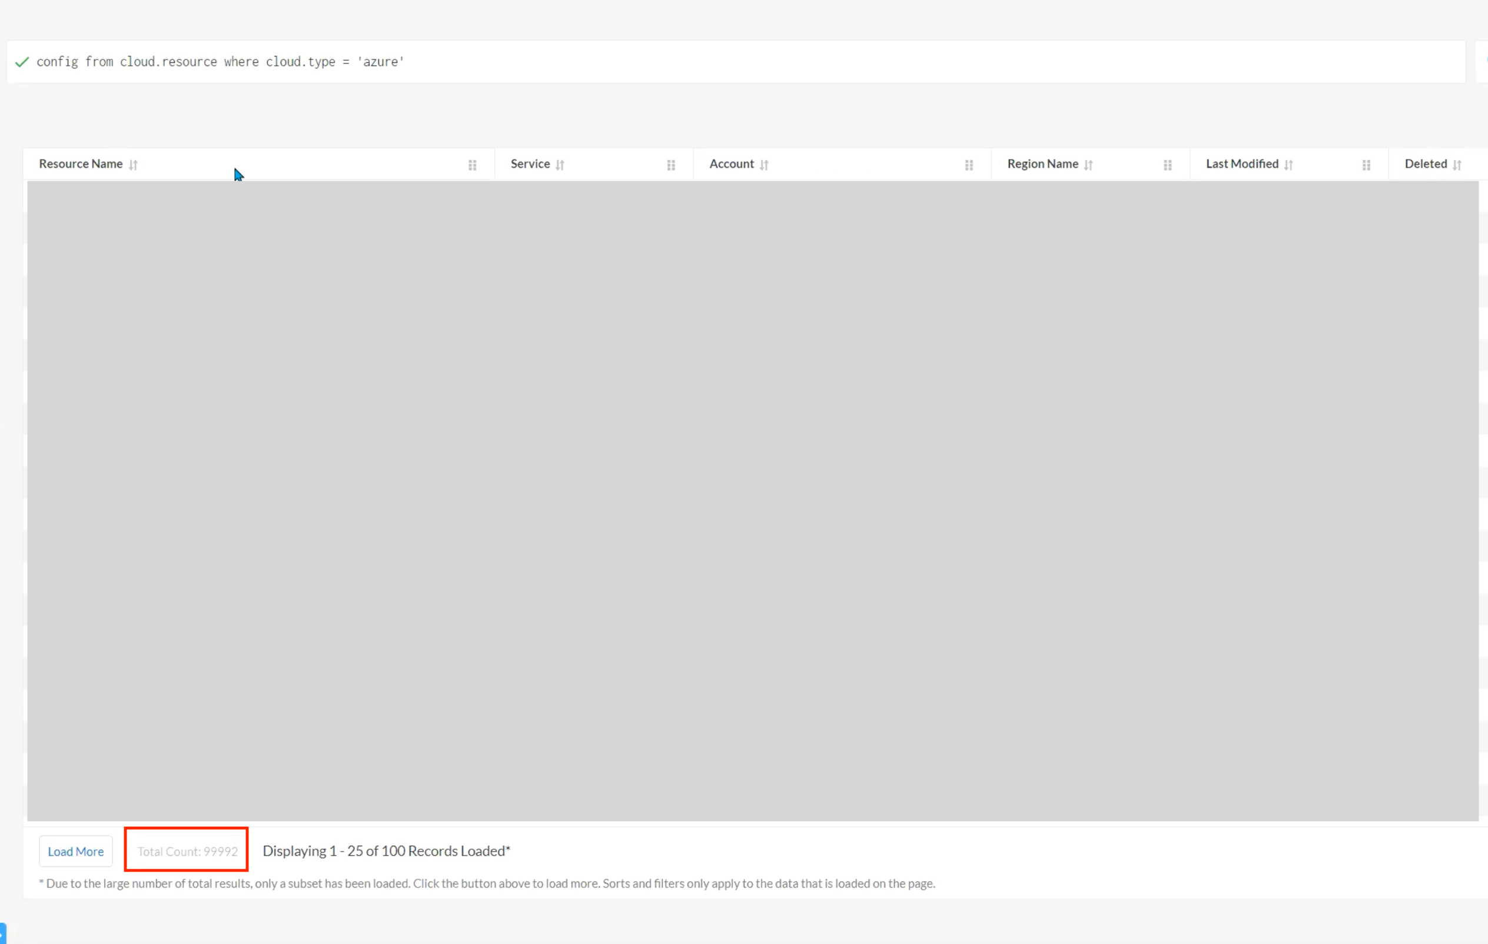The width and height of the screenshot is (1488, 944).
Task: Click the green query validation checkmark
Action: 22,62
